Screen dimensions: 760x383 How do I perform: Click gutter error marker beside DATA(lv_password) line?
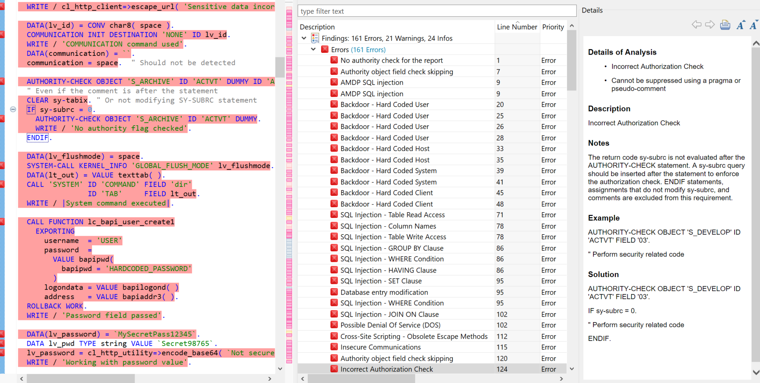point(2,334)
